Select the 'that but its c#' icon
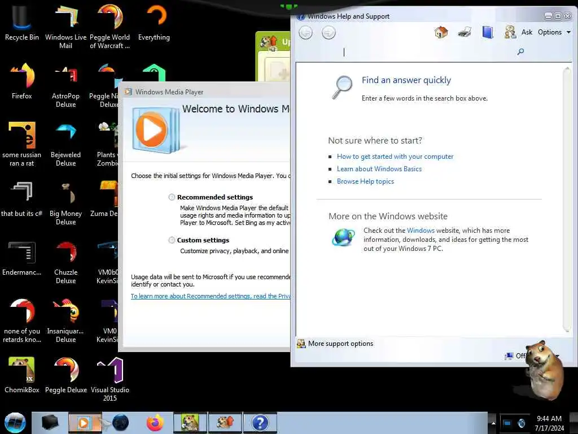 click(x=22, y=199)
